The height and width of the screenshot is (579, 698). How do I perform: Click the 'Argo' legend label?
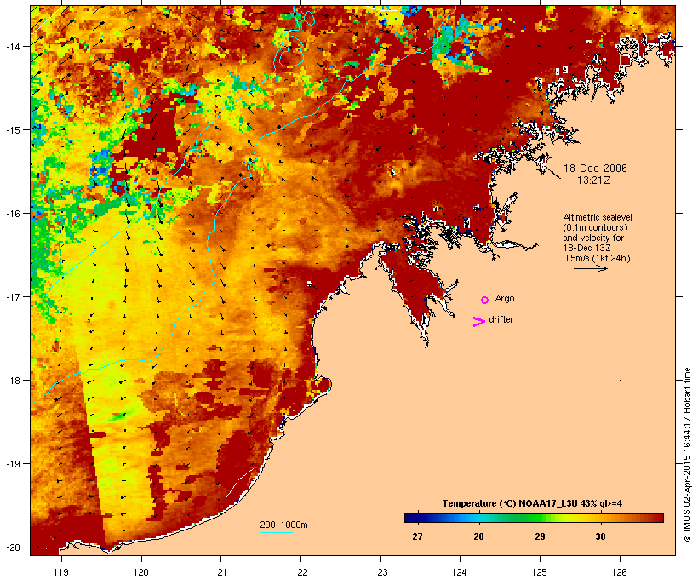pyautogui.click(x=505, y=298)
